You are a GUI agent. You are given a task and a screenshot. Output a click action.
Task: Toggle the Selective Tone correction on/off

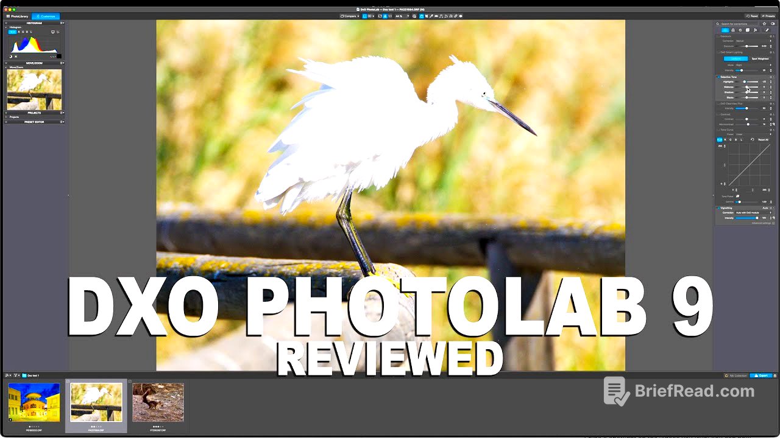(718, 77)
